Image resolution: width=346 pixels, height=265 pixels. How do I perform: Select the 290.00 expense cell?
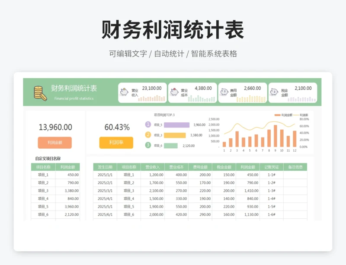pos(200,214)
